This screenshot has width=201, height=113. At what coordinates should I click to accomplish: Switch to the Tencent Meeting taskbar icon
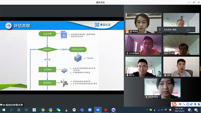coord(98,110)
